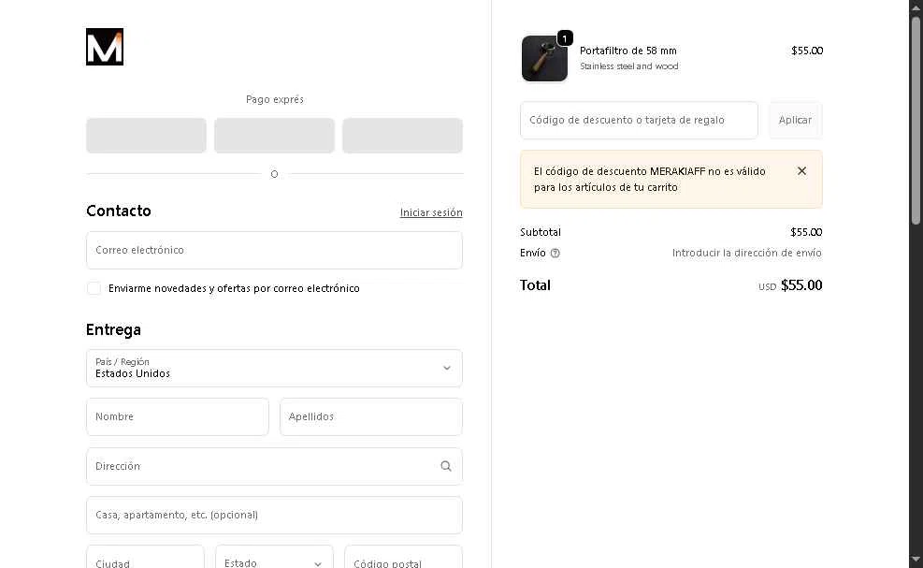923x568 pixels.
Task: Click the Apellidos input field
Action: click(x=371, y=416)
